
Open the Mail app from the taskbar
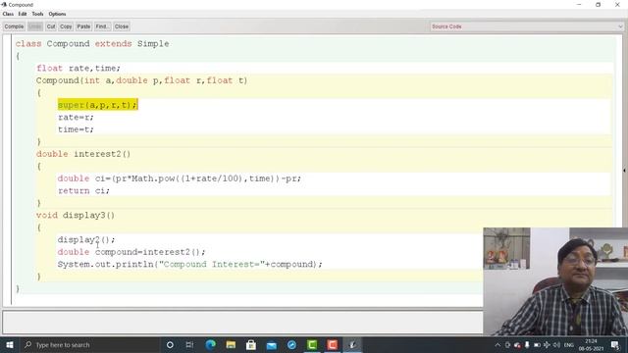[x=272, y=344]
